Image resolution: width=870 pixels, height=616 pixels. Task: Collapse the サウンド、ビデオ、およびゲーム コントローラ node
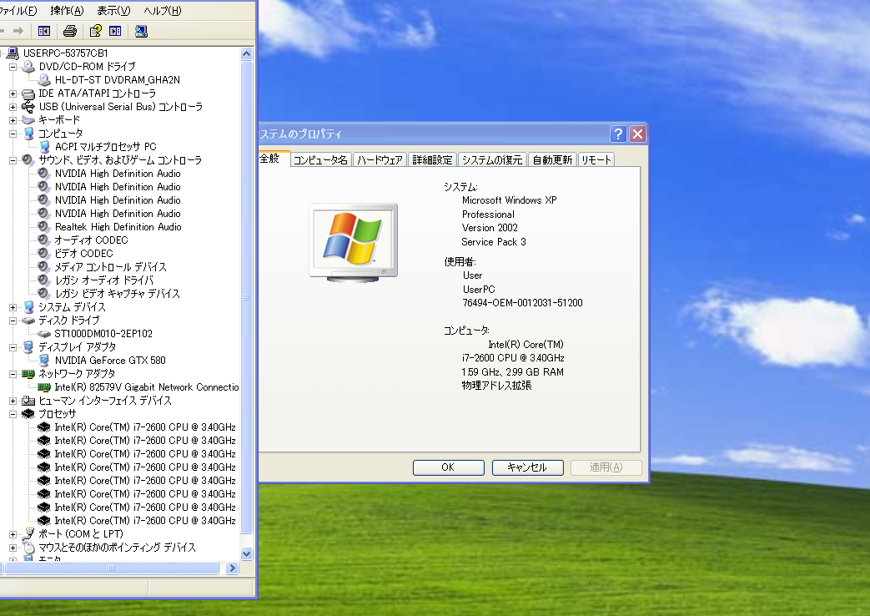pos(13,160)
